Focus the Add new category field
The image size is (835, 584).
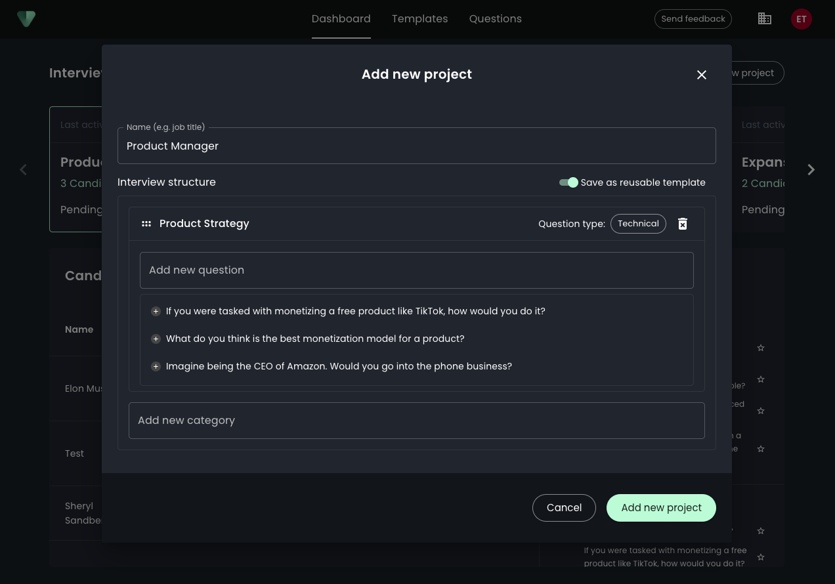[x=416, y=421]
